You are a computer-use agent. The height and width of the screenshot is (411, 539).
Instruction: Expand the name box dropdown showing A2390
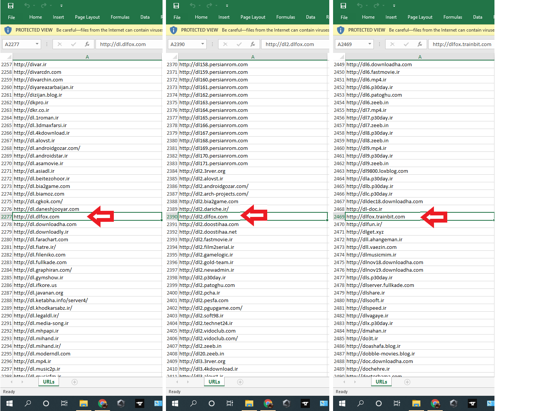pos(203,44)
